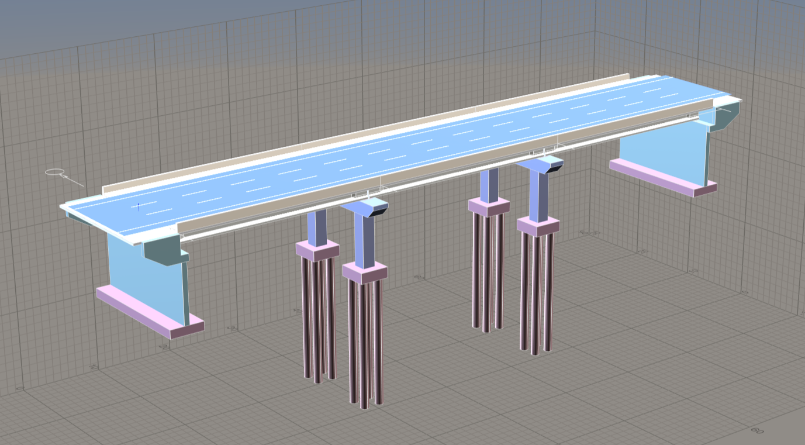Select the piles under left pier front cap
Image resolution: width=805 pixels, height=445 pixels.
point(364,345)
